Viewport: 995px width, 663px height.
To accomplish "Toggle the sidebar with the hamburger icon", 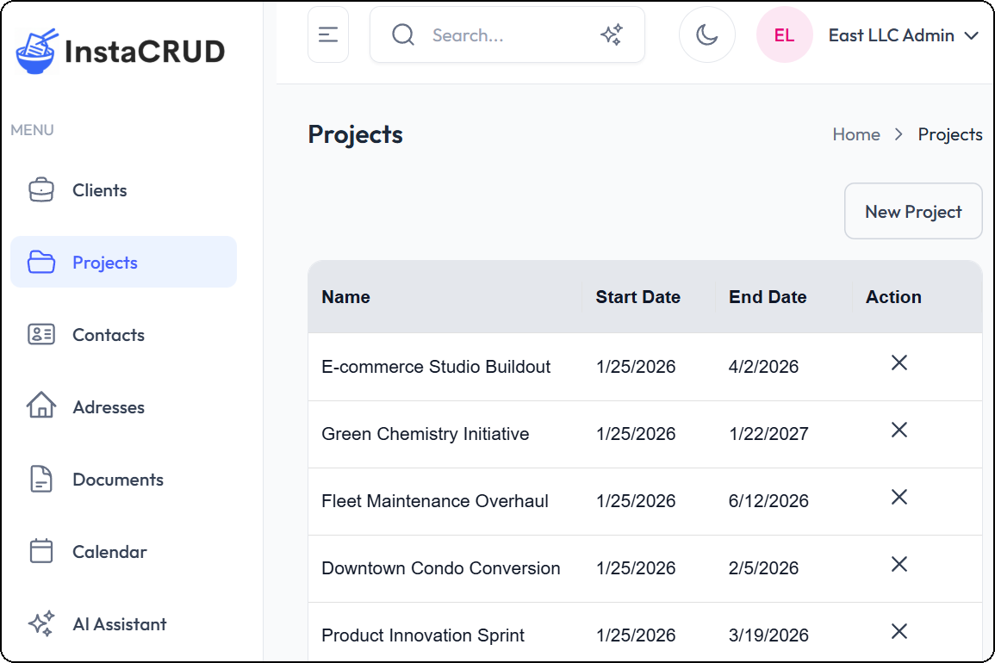I will pos(328,35).
